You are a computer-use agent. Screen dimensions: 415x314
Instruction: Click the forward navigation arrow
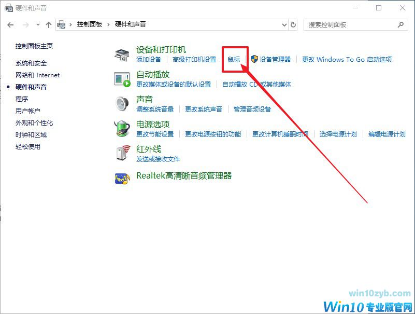26,25
